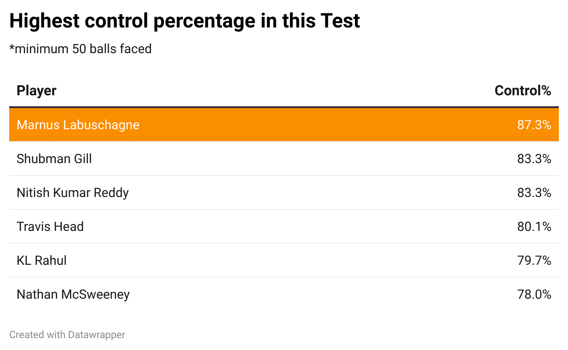Click Shubman Gill's 83.3% value
The width and height of the screenshot is (568, 350).
(534, 159)
